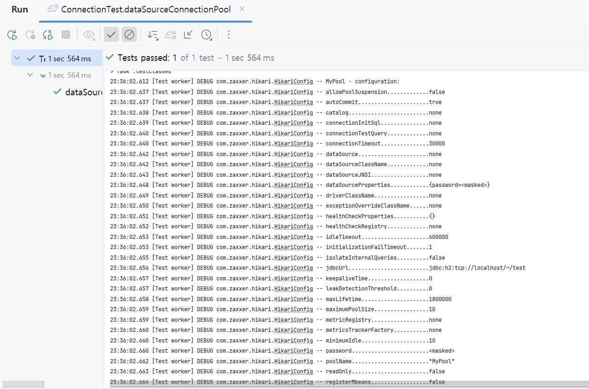This screenshot has width=589, height=389.
Task: Stop the running test process
Action: point(66,35)
